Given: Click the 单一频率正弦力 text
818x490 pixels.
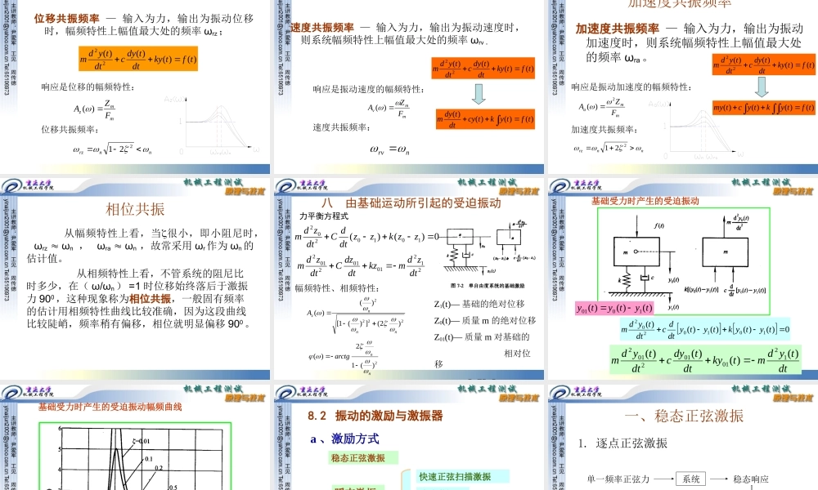Looking at the screenshot, I should pos(618,479).
